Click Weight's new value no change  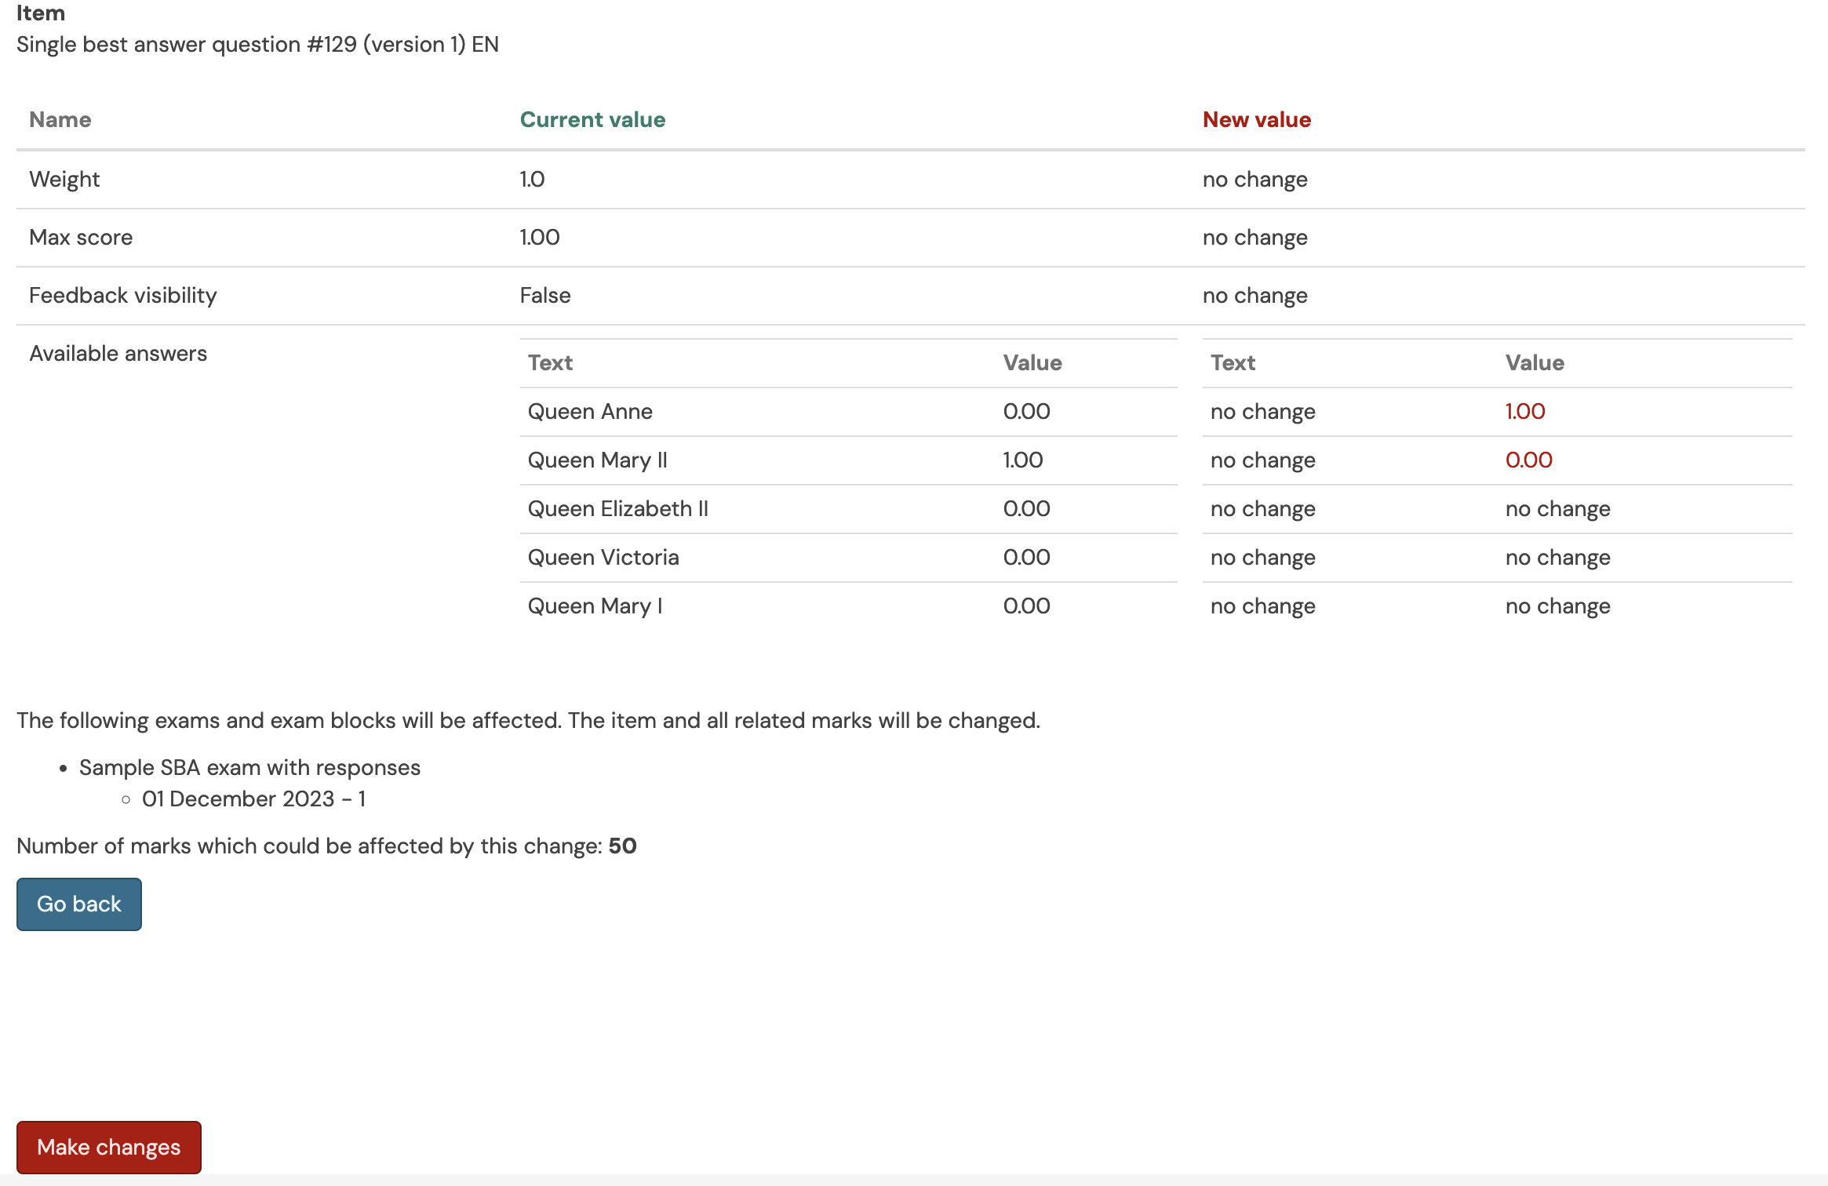point(1254,179)
